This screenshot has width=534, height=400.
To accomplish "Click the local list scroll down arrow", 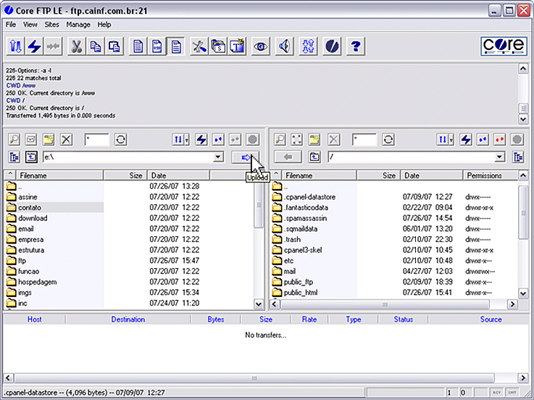I will coord(259,304).
